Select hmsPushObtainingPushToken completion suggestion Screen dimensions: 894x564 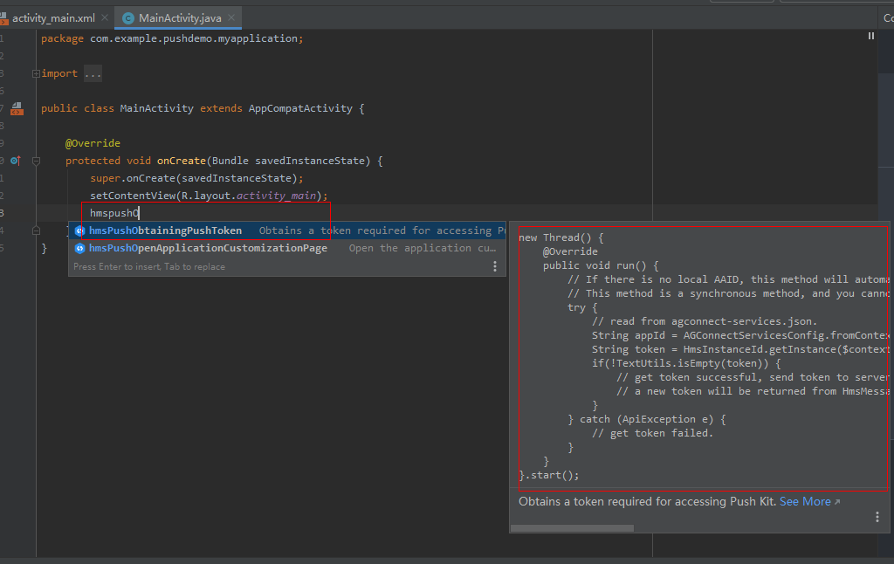[165, 230]
